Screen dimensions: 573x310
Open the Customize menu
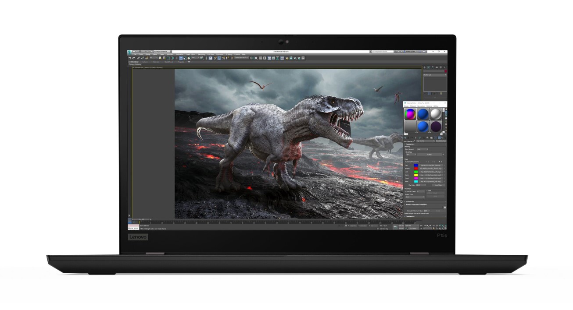pos(220,54)
